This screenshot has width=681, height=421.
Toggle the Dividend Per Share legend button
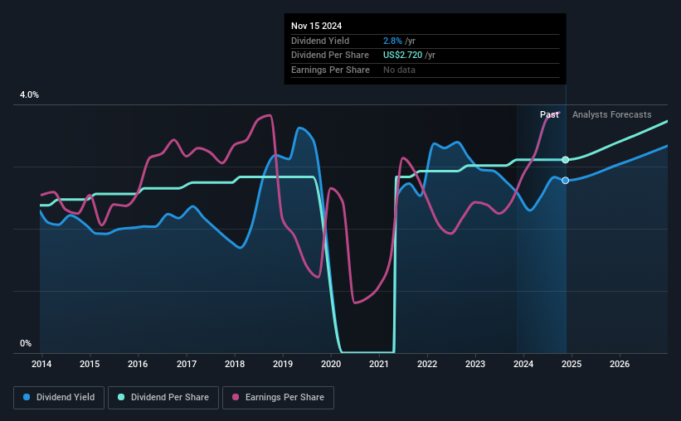coord(163,398)
